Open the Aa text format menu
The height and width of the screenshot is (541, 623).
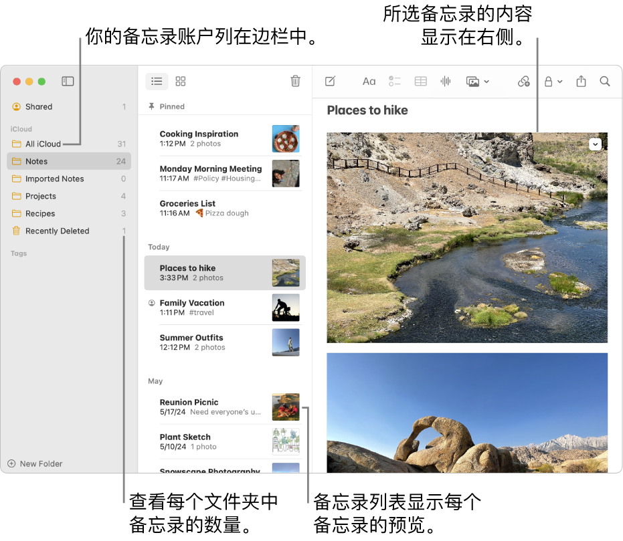point(369,82)
